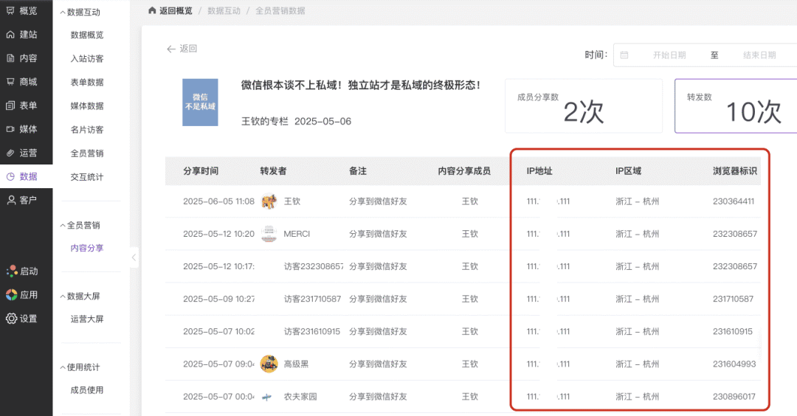The image size is (797, 416).
Task: Click 高级黑 forwarder name
Action: pyautogui.click(x=296, y=364)
